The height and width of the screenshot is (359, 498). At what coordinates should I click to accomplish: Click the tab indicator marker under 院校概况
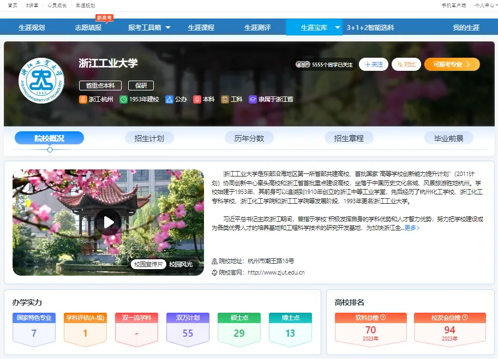point(50,150)
